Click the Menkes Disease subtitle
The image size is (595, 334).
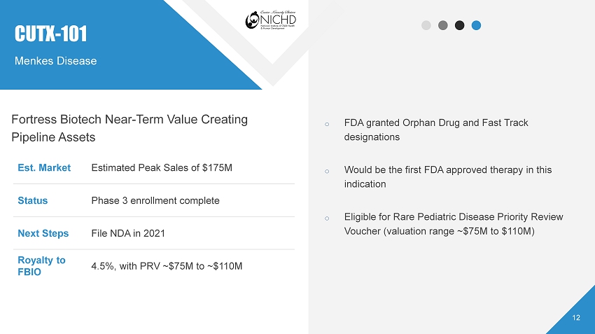point(56,61)
